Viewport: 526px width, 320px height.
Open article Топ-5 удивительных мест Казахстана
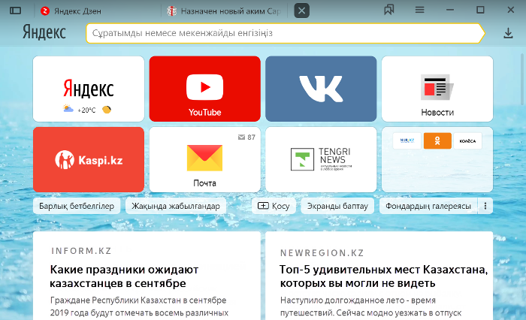[x=384, y=276]
